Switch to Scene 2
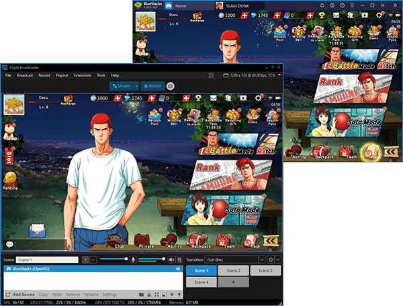Screen dimensions: 403x306 (x=233, y=270)
